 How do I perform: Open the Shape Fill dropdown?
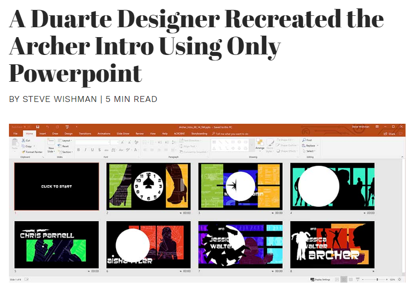coord(285,140)
